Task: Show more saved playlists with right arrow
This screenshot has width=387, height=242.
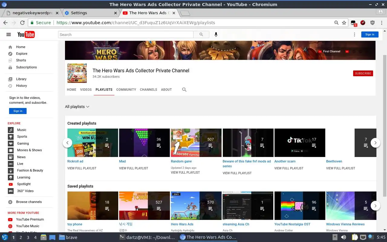Action: (375, 206)
